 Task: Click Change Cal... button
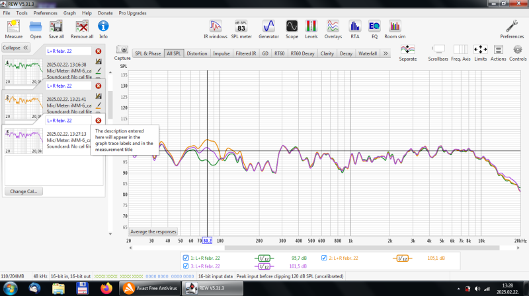tap(24, 191)
